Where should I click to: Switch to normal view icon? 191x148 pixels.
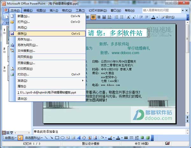click(x=4, y=133)
